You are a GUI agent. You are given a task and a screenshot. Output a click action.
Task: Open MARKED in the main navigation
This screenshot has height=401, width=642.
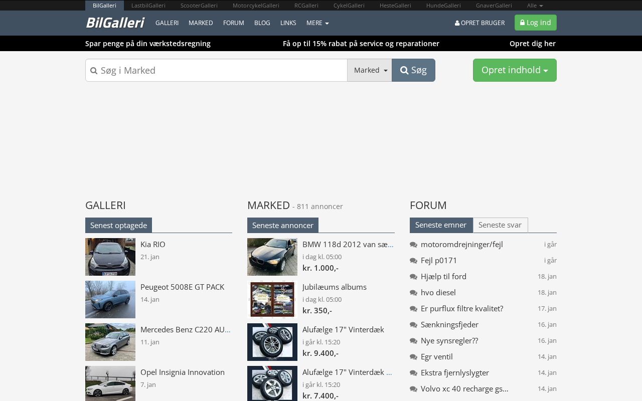pos(201,23)
